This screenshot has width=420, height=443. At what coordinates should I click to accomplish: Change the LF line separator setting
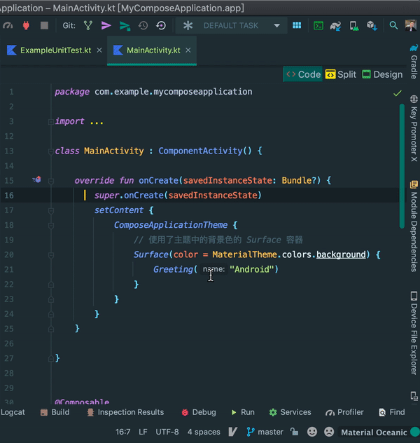pos(143,432)
